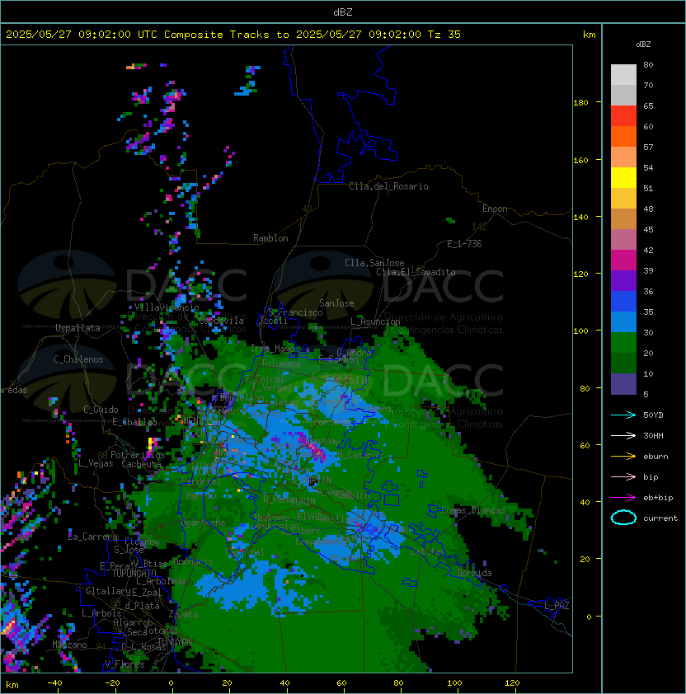Click the 'Ugarteche' map label

pyautogui.click(x=204, y=523)
